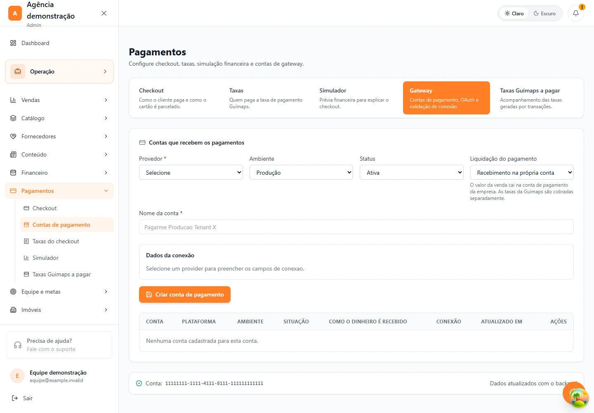Expand the Catálogo menu chevron
The image size is (594, 413).
(x=106, y=118)
